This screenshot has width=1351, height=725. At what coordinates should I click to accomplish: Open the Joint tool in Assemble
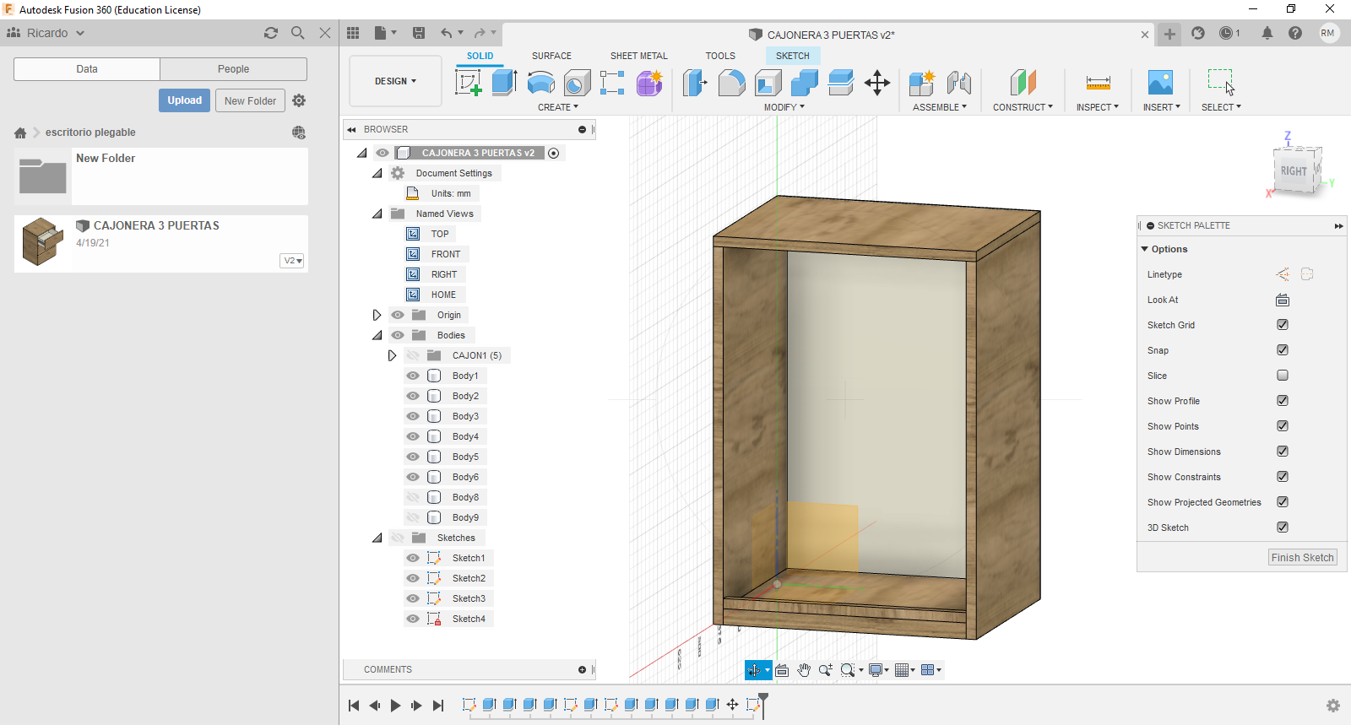coord(958,83)
